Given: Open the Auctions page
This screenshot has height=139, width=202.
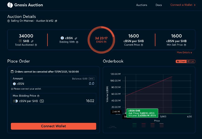Looking at the screenshot, I should click(x=142, y=5).
